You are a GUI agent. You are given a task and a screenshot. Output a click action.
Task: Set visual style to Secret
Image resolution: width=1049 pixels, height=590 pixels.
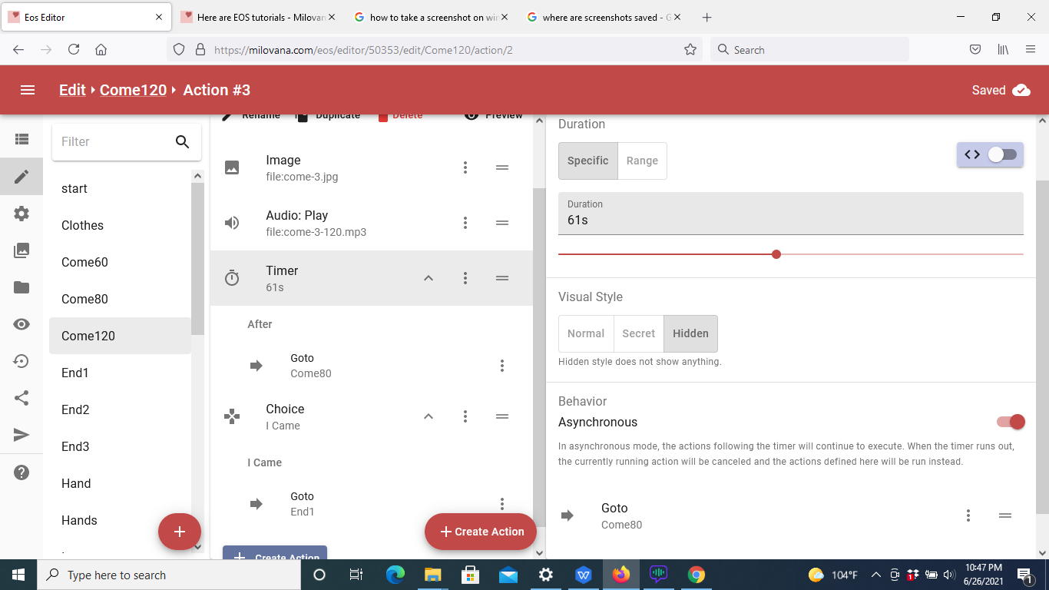pos(639,333)
